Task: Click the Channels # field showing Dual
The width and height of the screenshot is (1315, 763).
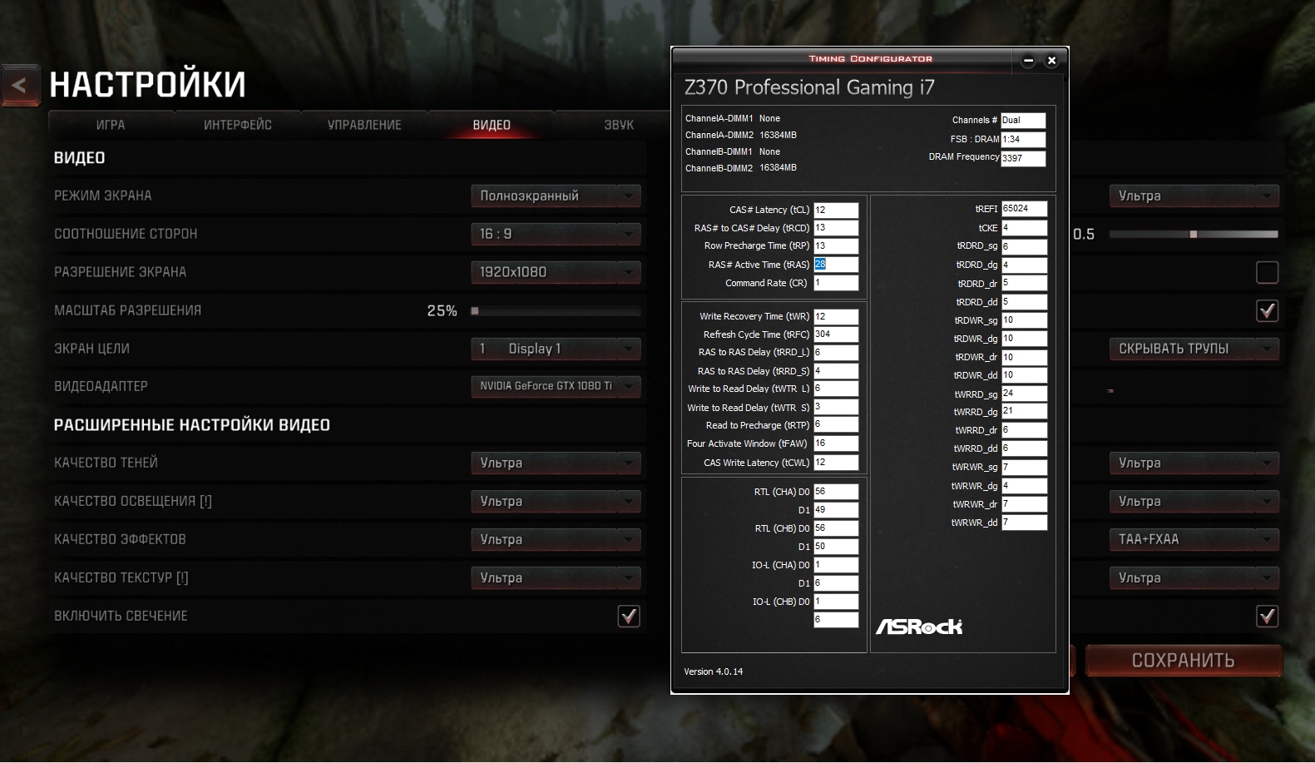Action: [1023, 121]
